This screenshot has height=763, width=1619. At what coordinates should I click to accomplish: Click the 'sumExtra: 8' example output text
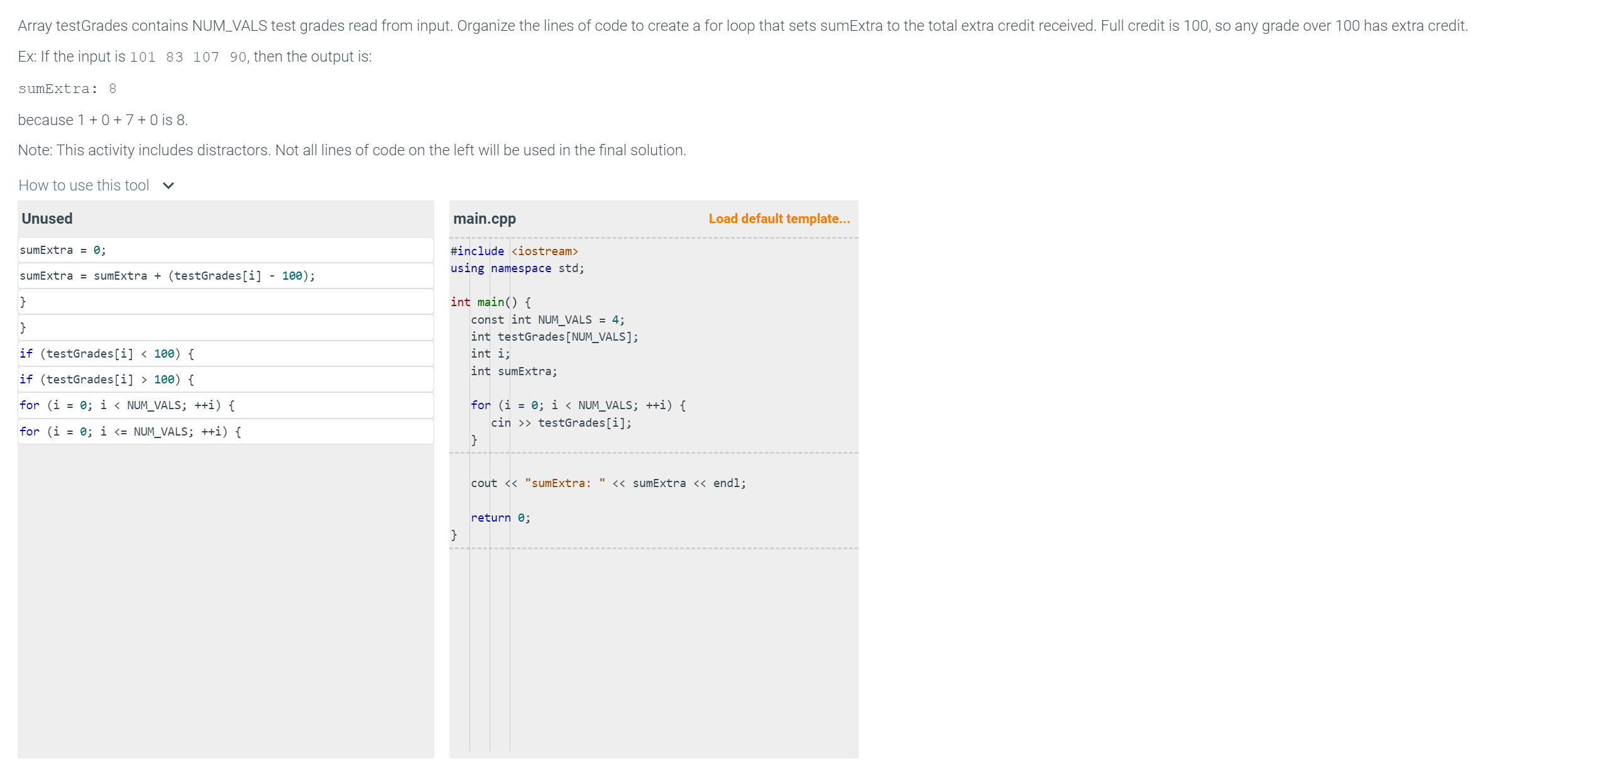67,89
